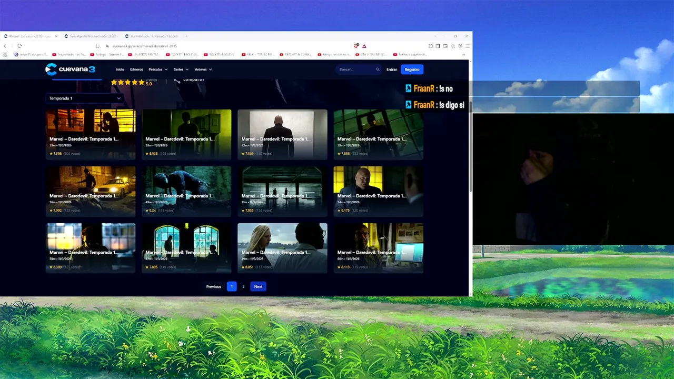Open episode thumbnail rated 7.856
Screen dimensions: 674x379
pos(379,134)
